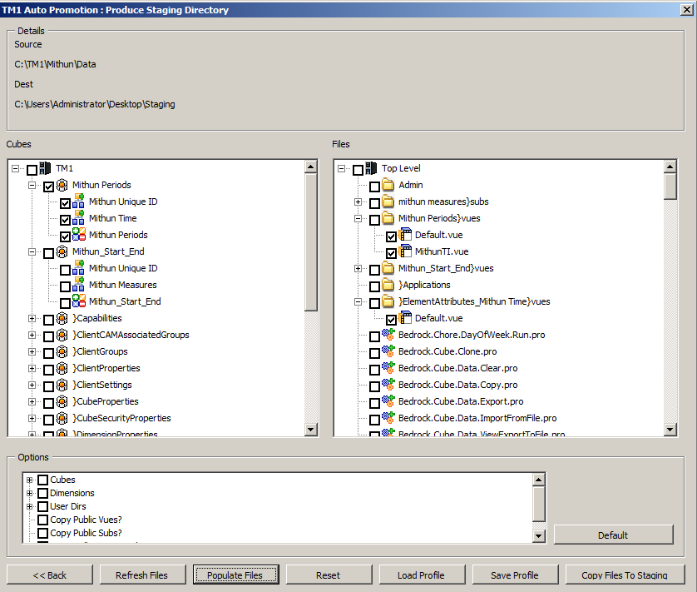Image resolution: width=697 pixels, height=592 pixels.
Task: Click the Cubes tree scroll-down arrow
Action: pyautogui.click(x=311, y=429)
